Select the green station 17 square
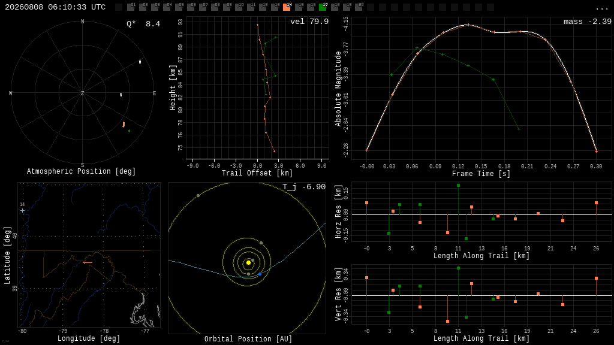This screenshot has width=614, height=345. [x=323, y=7]
